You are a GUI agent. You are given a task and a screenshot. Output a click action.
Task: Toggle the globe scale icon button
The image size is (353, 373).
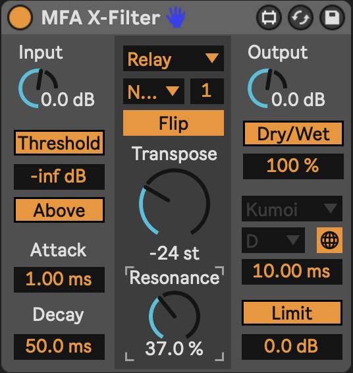(x=329, y=240)
